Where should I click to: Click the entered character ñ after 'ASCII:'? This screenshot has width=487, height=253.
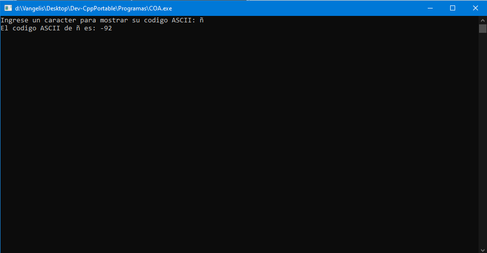202,20
